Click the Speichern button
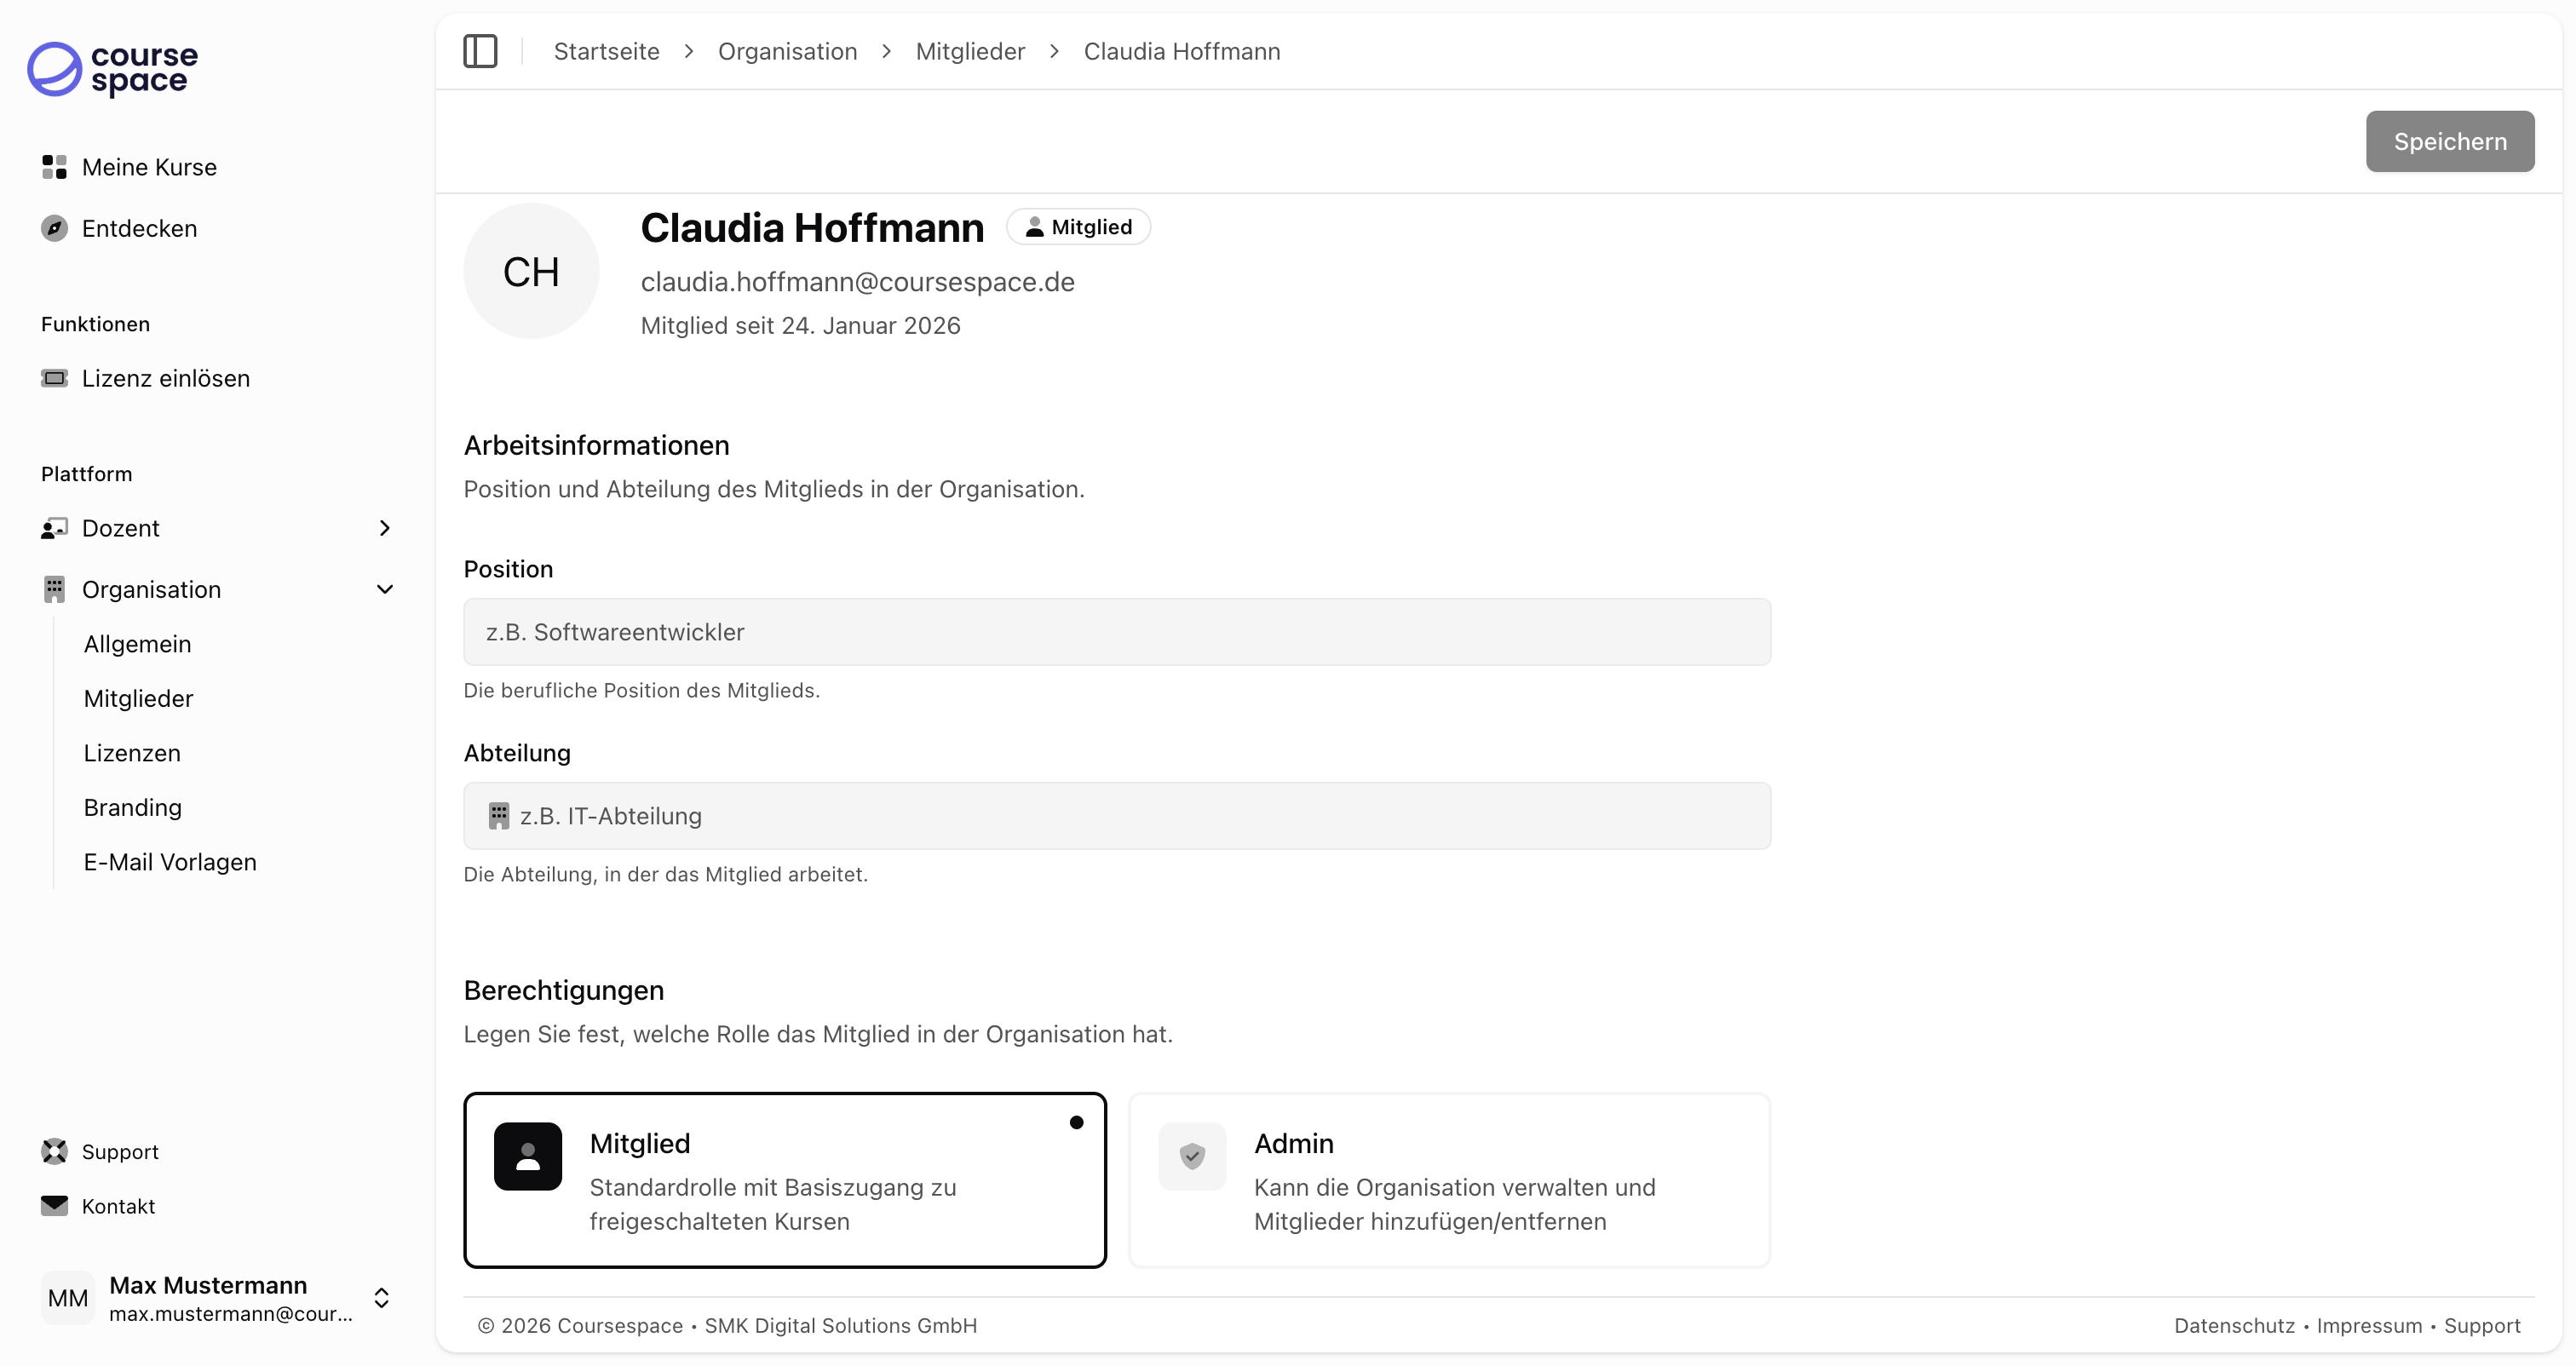Image resolution: width=2576 pixels, height=1366 pixels. tap(2449, 141)
